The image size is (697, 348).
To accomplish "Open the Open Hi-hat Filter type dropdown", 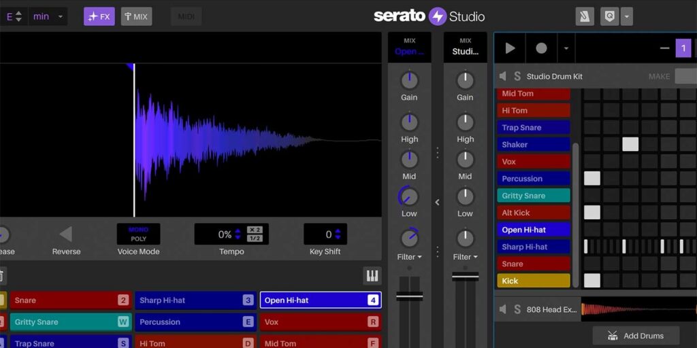I will (409, 257).
